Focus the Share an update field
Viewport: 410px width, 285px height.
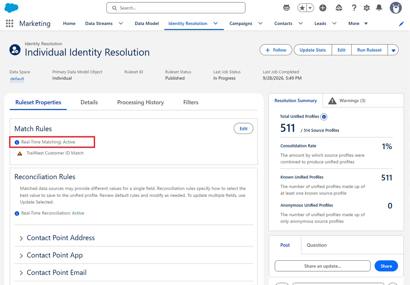coord(323,266)
